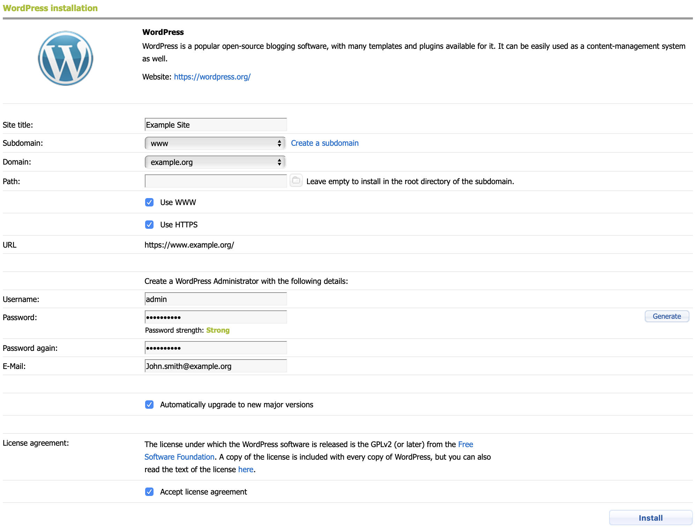Image resolution: width=695 pixels, height=528 pixels.
Task: Click the Install button
Action: click(x=651, y=518)
